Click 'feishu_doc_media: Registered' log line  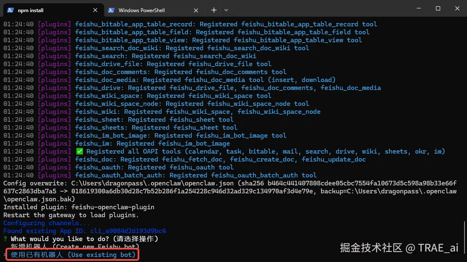pos(170,80)
